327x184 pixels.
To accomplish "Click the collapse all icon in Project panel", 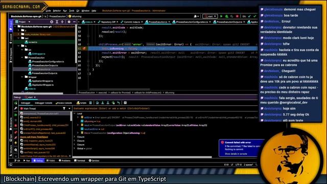I will (x=62, y=21).
